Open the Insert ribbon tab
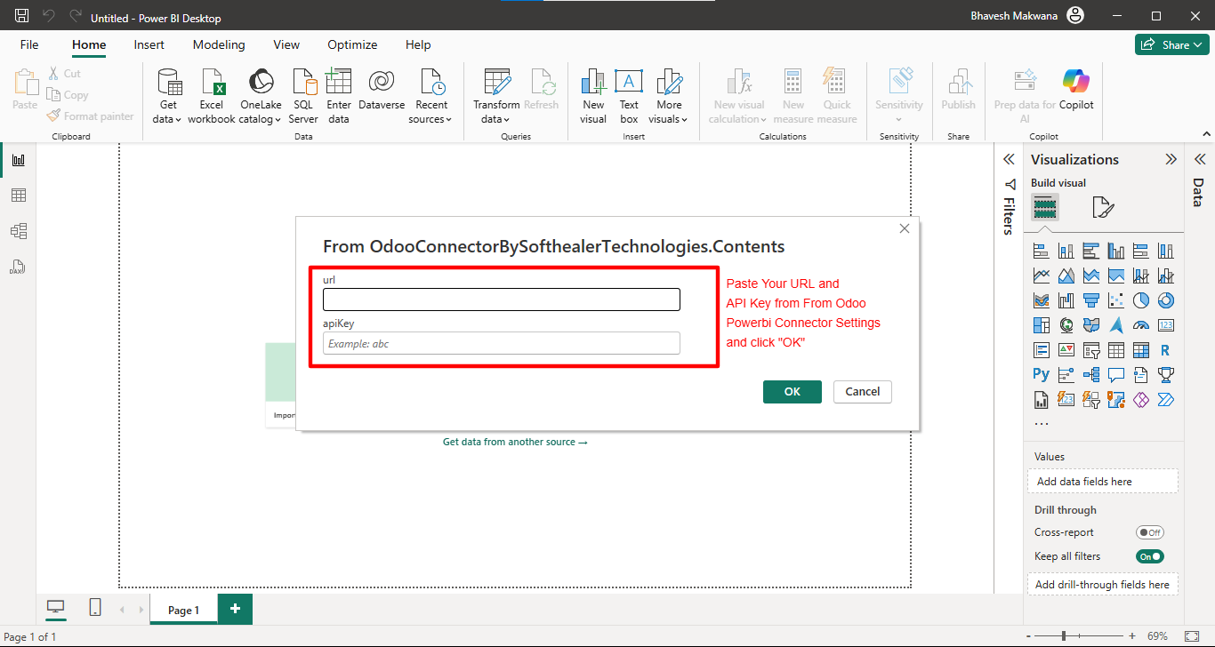This screenshot has width=1215, height=647. (x=149, y=44)
